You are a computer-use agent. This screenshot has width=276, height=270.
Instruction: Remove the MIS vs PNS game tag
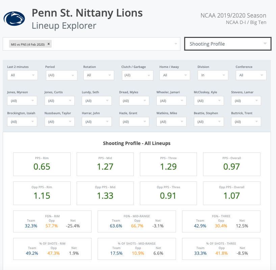pos(49,44)
